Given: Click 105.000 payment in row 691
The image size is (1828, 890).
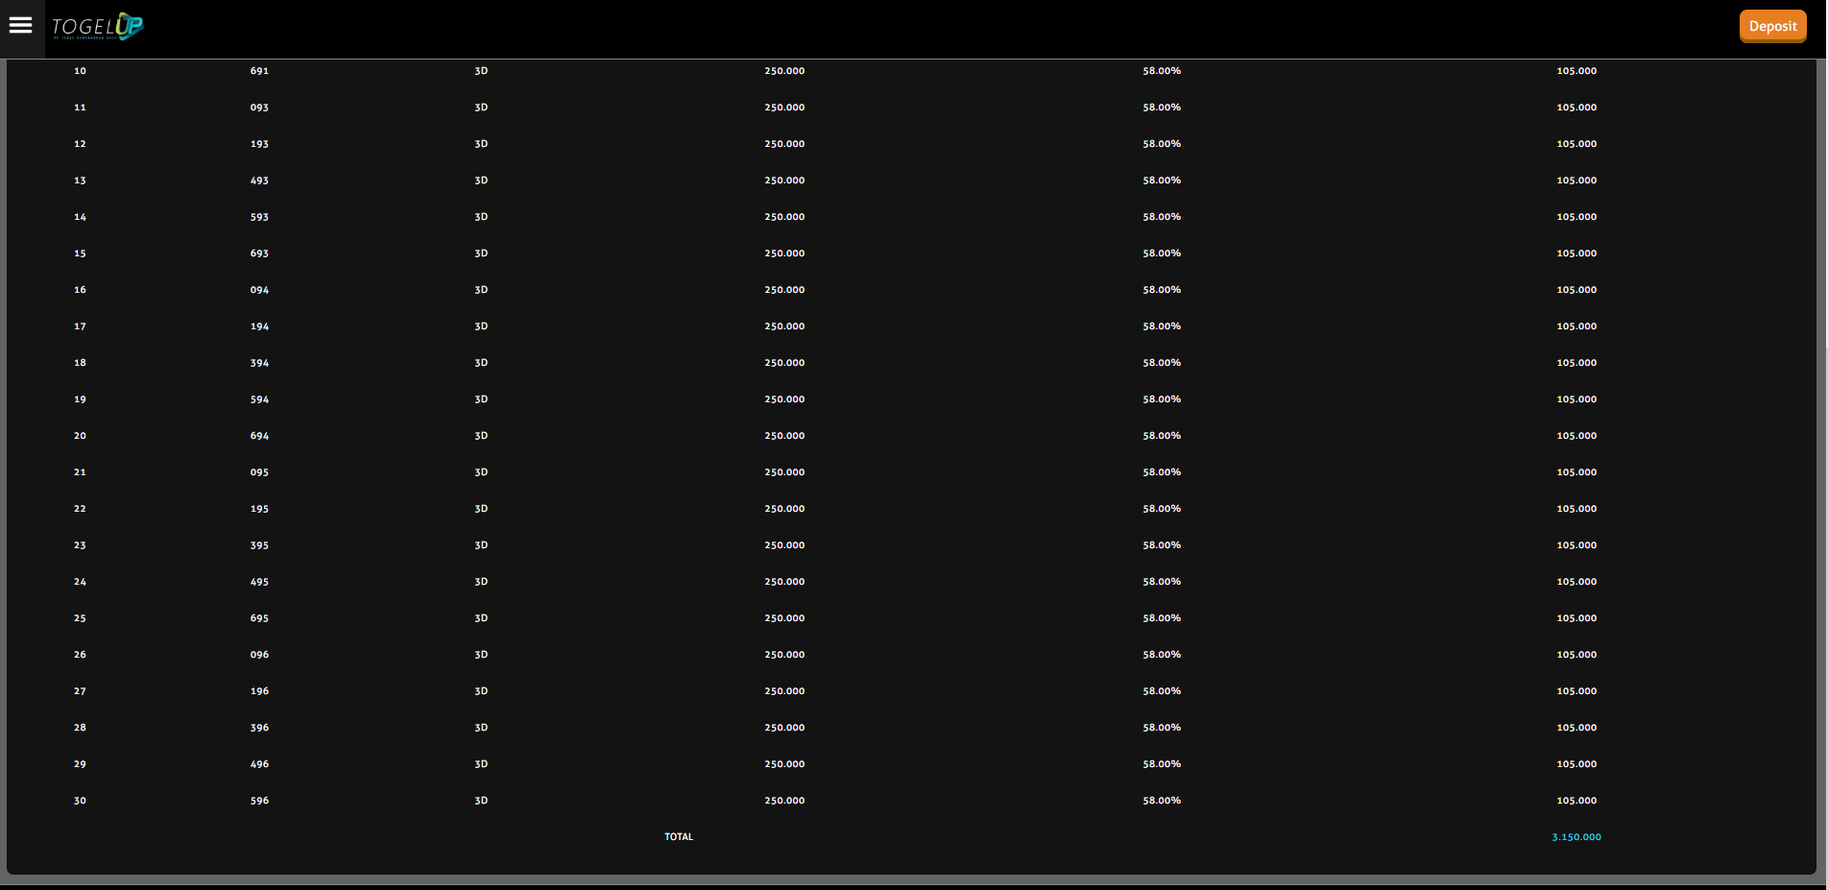Looking at the screenshot, I should (x=1576, y=71).
